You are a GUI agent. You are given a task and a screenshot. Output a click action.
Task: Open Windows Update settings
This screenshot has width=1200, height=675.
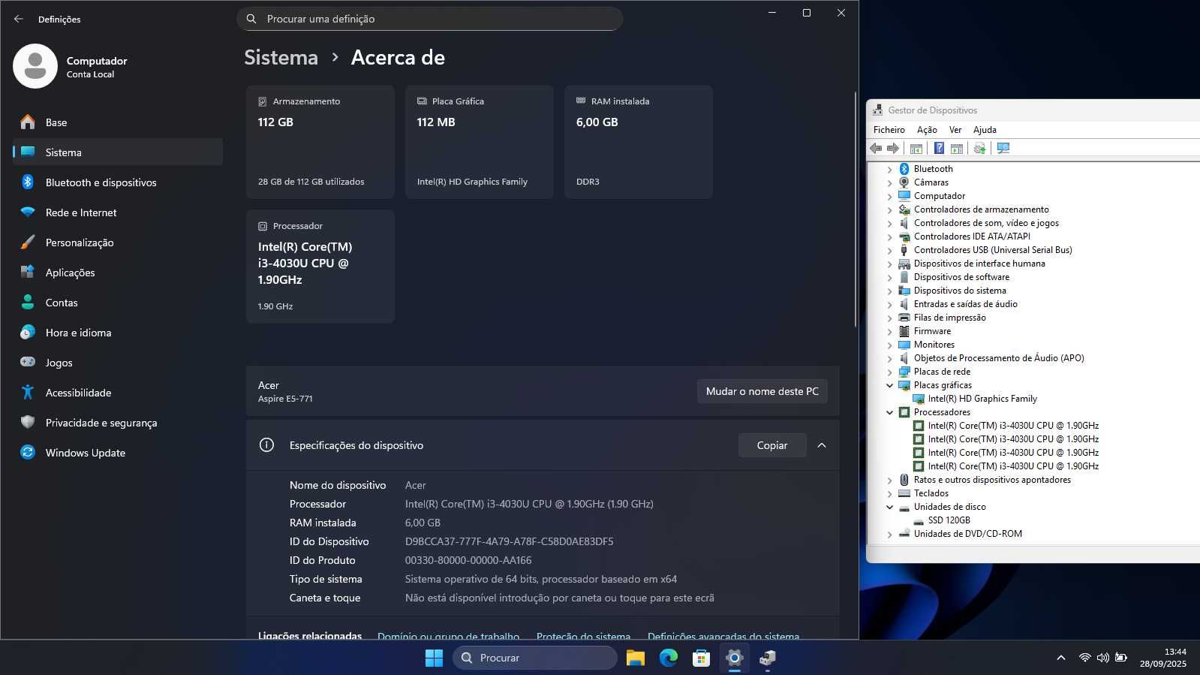(118, 453)
